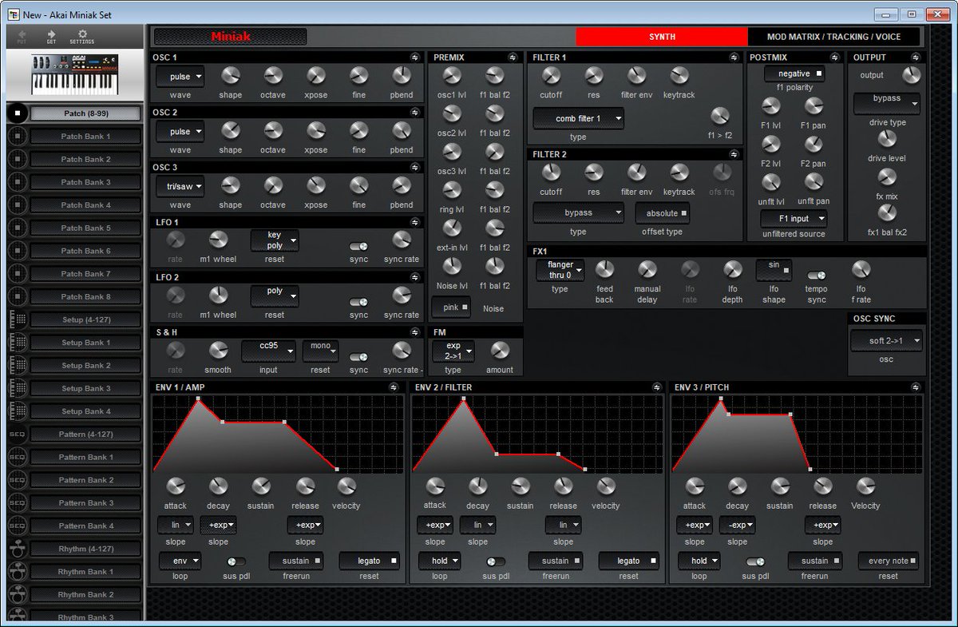
Task: Toggle ENV 1 legato reset button
Action: (370, 561)
